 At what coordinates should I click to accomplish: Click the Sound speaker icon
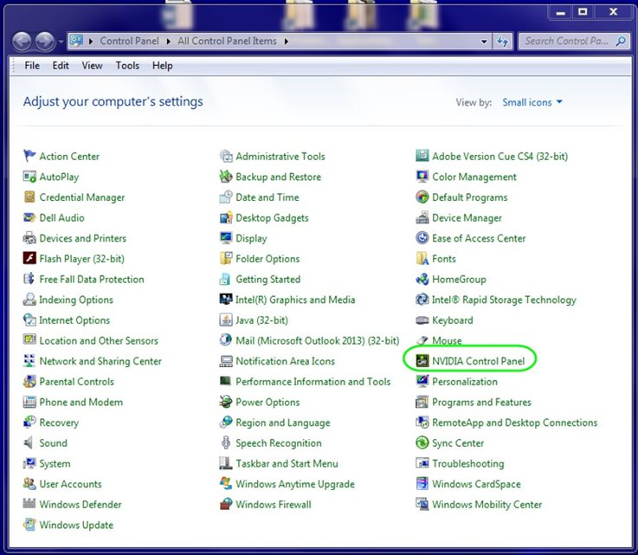tap(29, 442)
